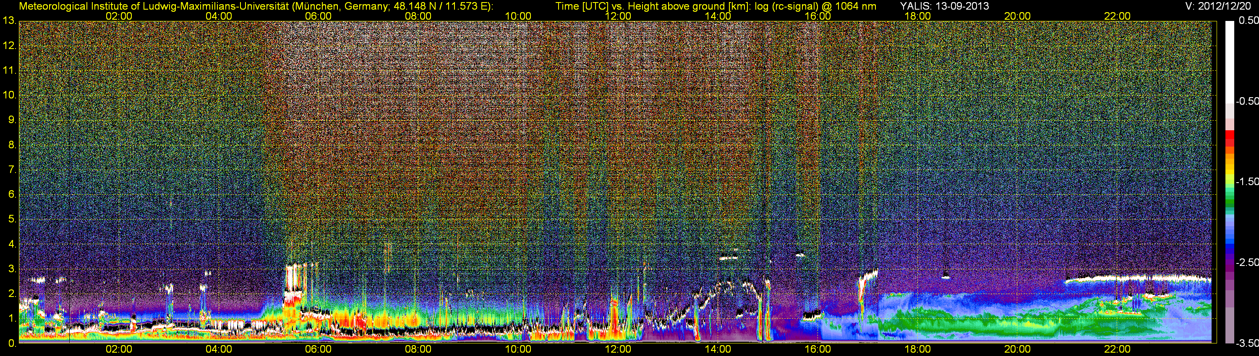
Task: Click the 14:00 label on the bottom time axis
Action: (718, 349)
